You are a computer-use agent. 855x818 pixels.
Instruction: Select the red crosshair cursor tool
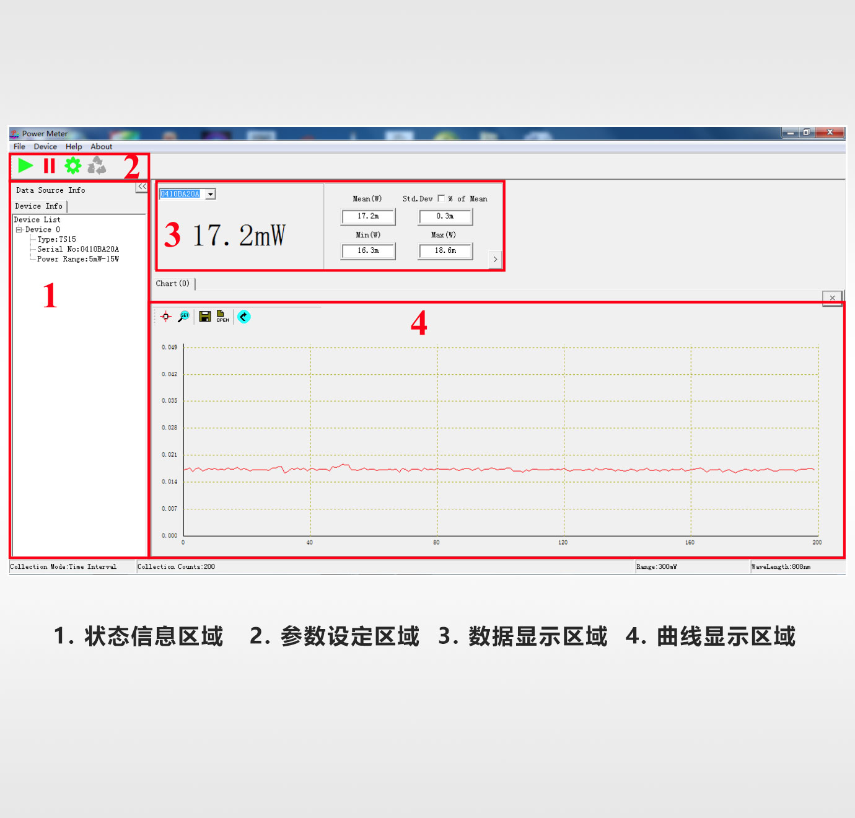(166, 317)
